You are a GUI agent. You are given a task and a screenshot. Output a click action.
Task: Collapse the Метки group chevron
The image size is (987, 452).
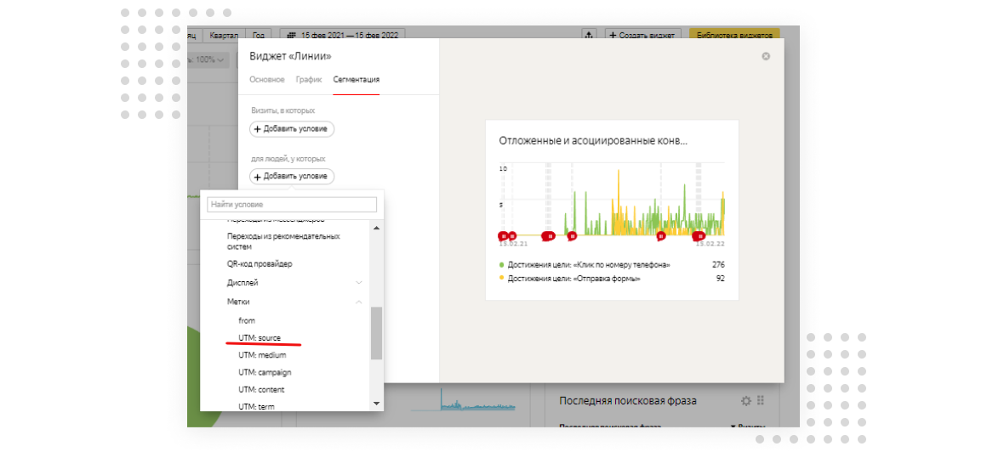(359, 302)
